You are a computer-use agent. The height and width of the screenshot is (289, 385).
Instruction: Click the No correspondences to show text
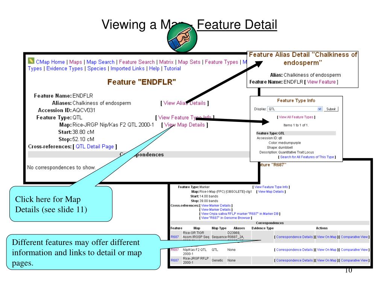[x=61, y=167]
